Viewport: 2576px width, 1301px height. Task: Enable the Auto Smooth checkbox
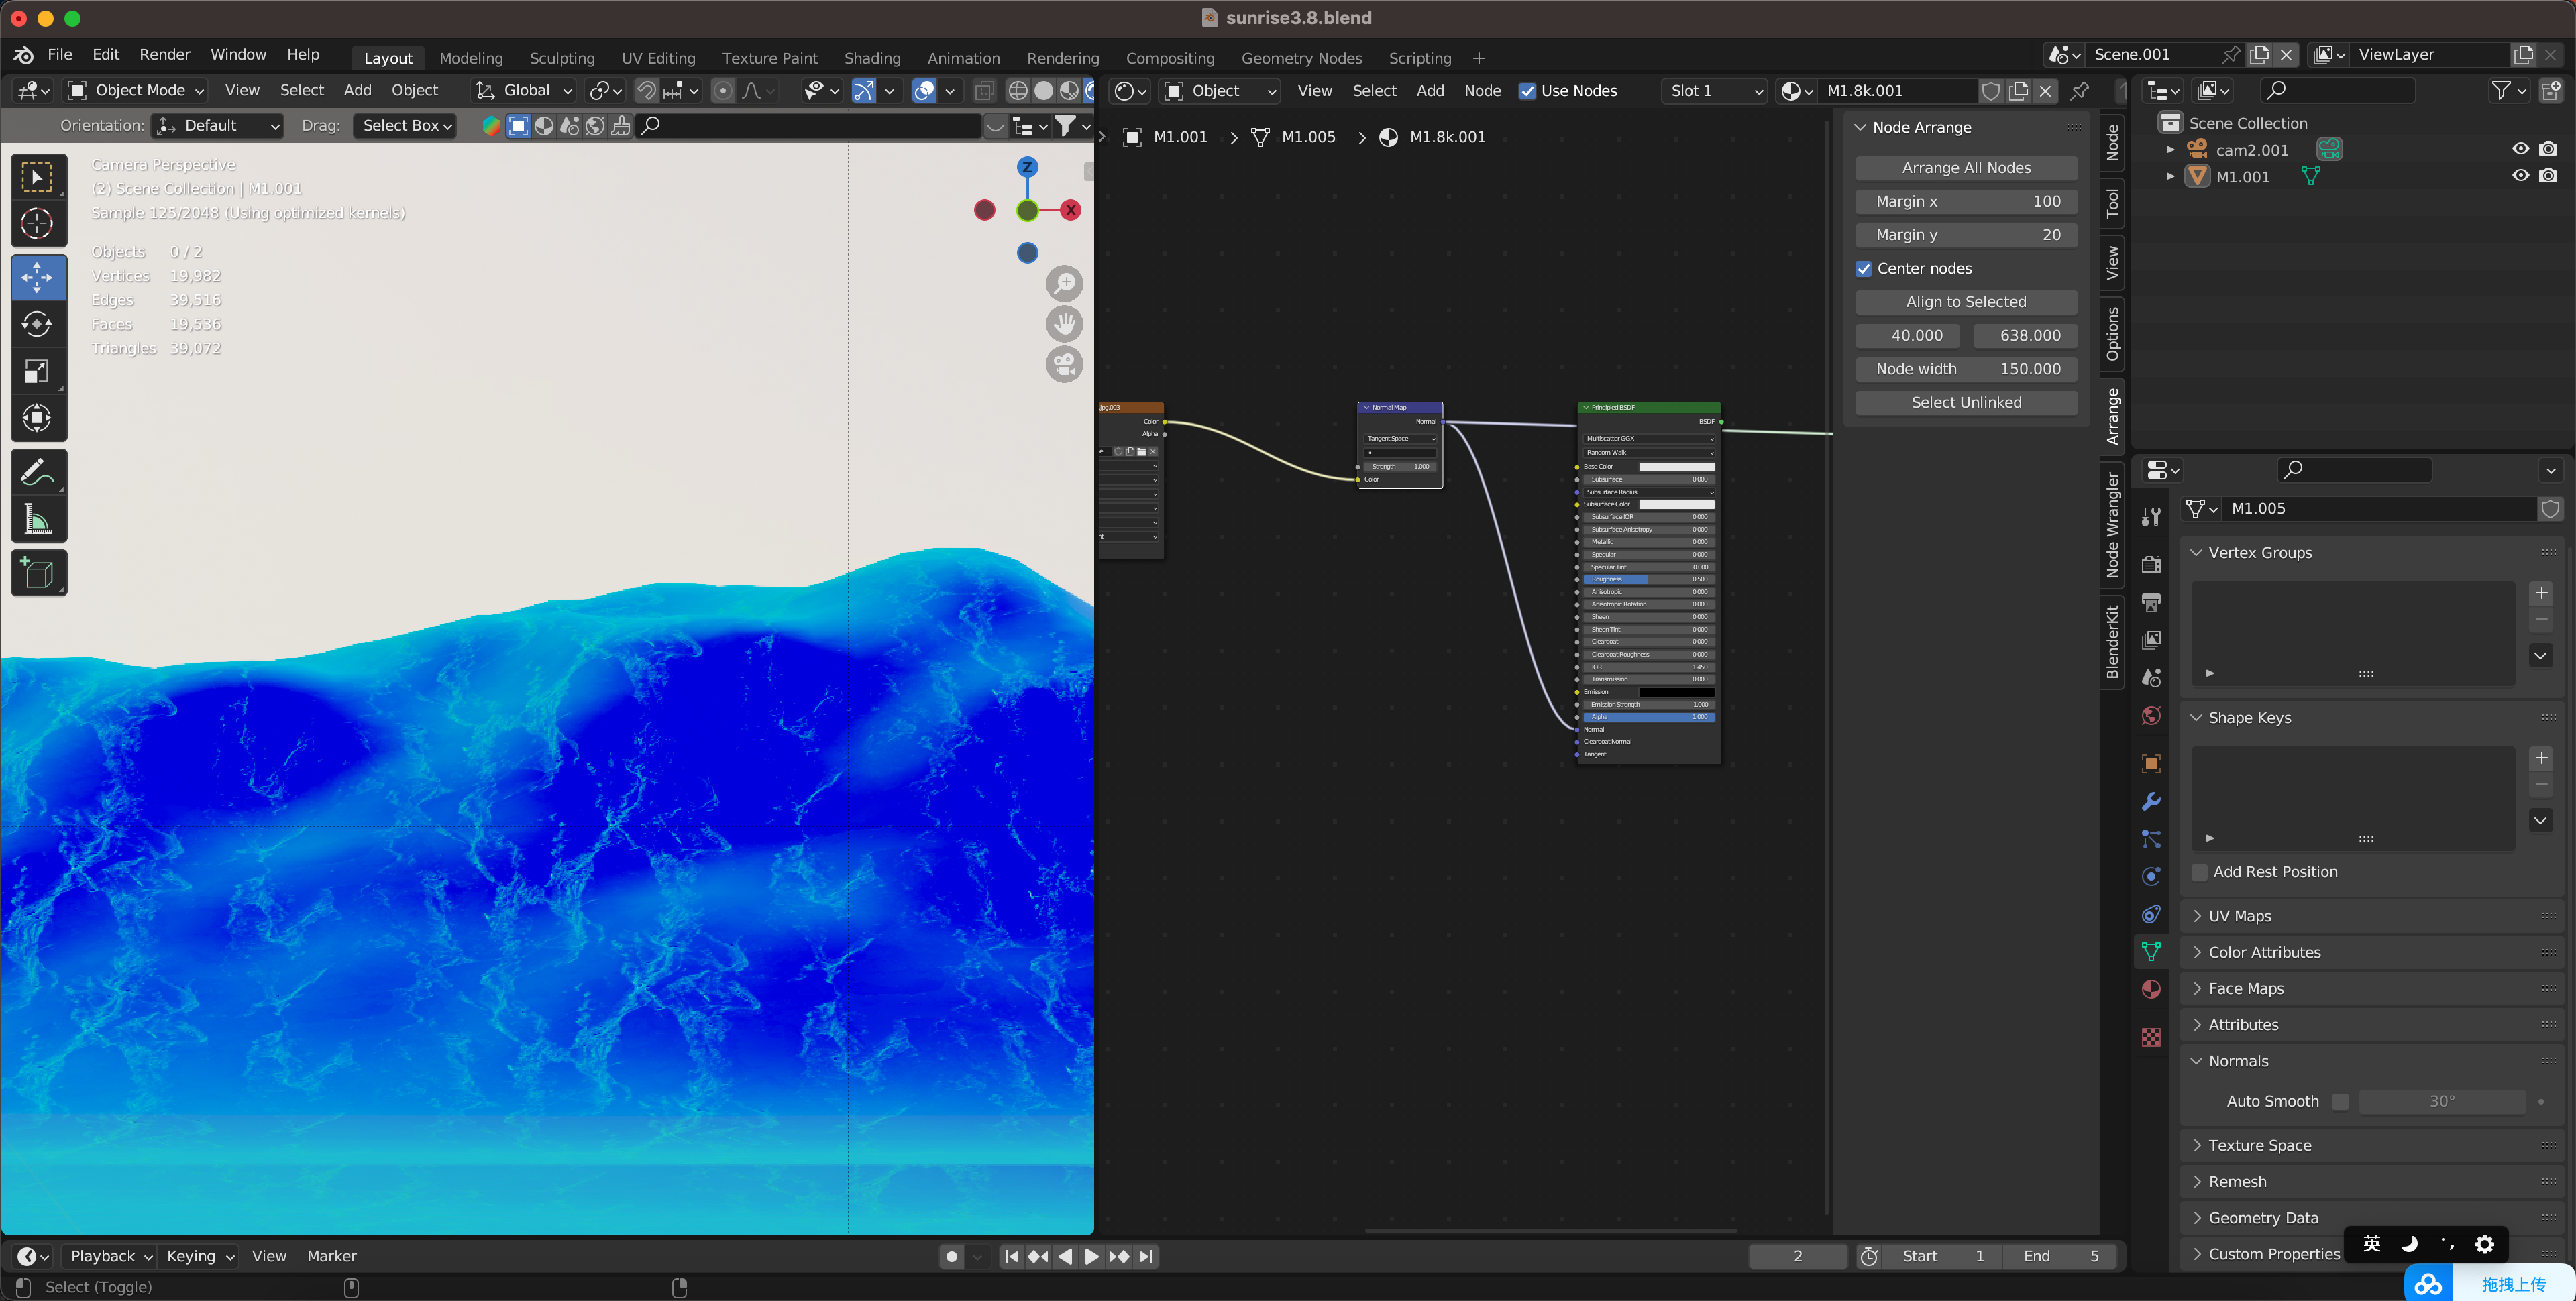point(2339,1101)
